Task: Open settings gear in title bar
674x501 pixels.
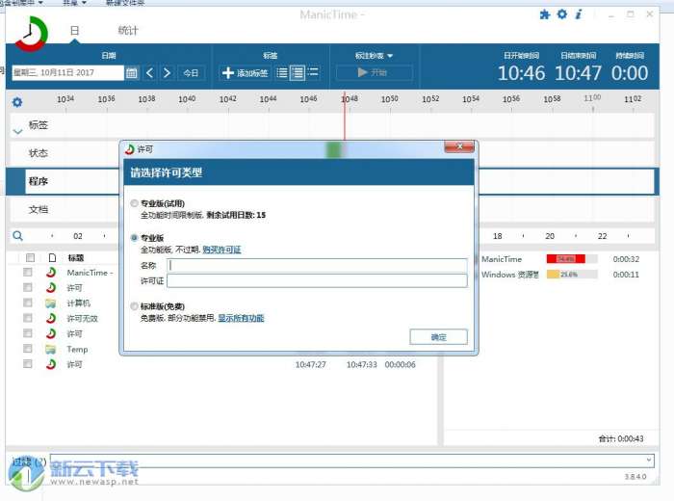Action: pyautogui.click(x=561, y=14)
